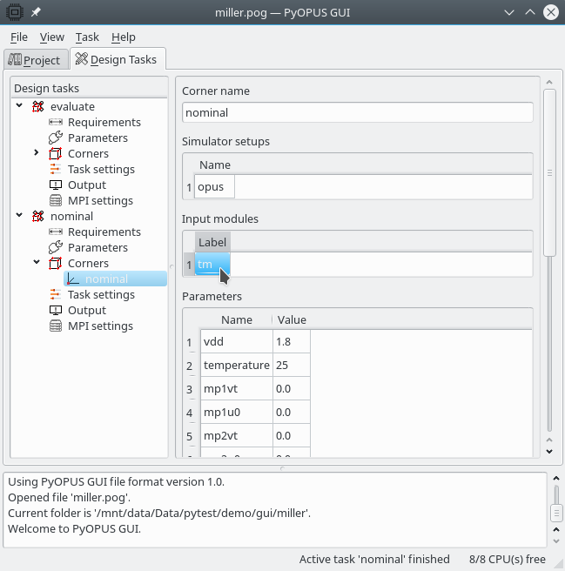Screen dimensions: 565x571
Task: Click the evaluate task icon in tree
Action: click(x=38, y=107)
